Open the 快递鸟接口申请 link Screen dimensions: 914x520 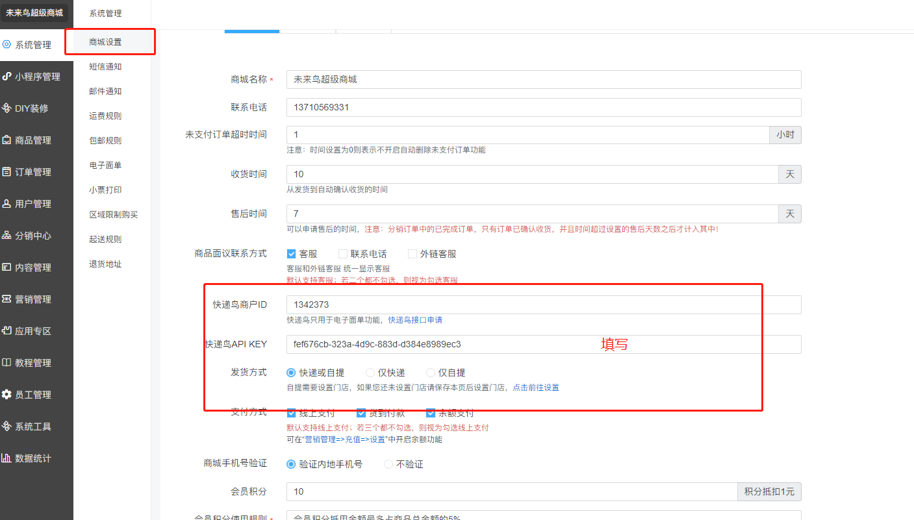tap(415, 320)
